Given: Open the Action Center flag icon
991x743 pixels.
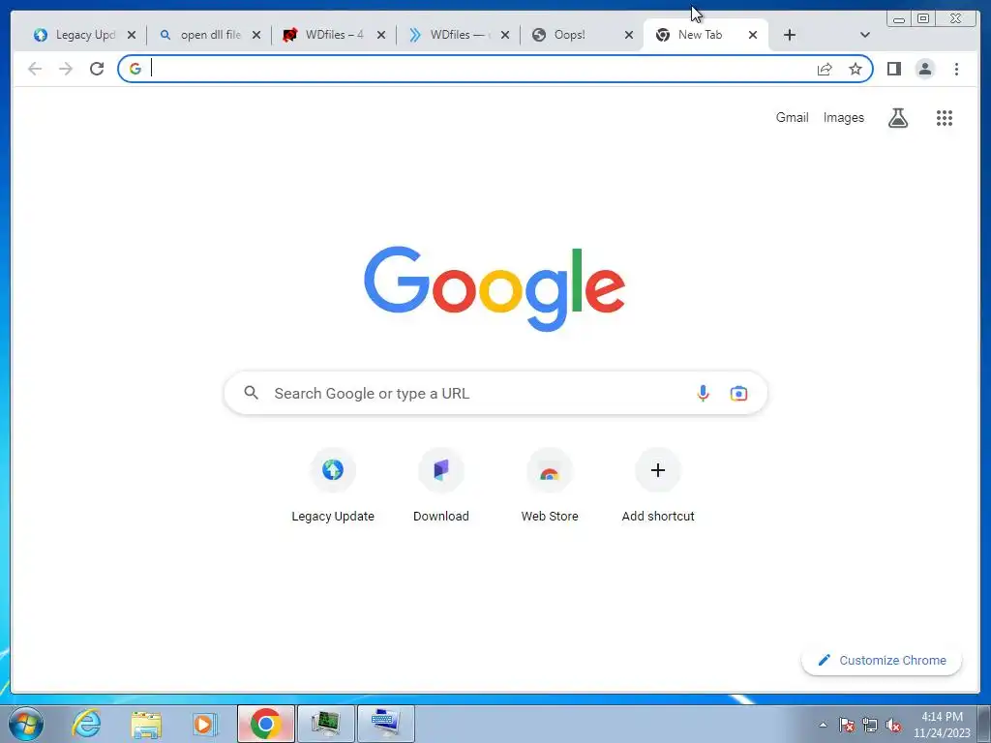Looking at the screenshot, I should (x=847, y=725).
